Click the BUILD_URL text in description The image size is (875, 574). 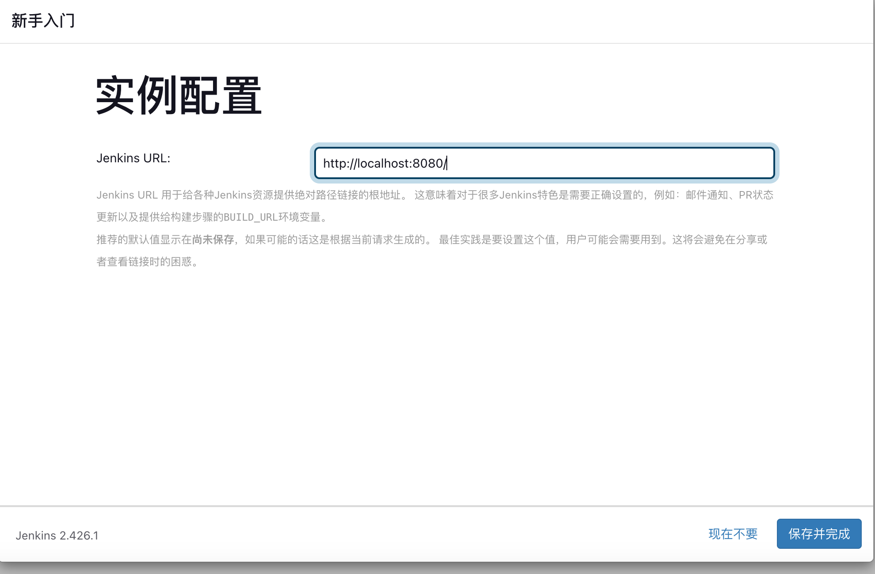pos(250,217)
